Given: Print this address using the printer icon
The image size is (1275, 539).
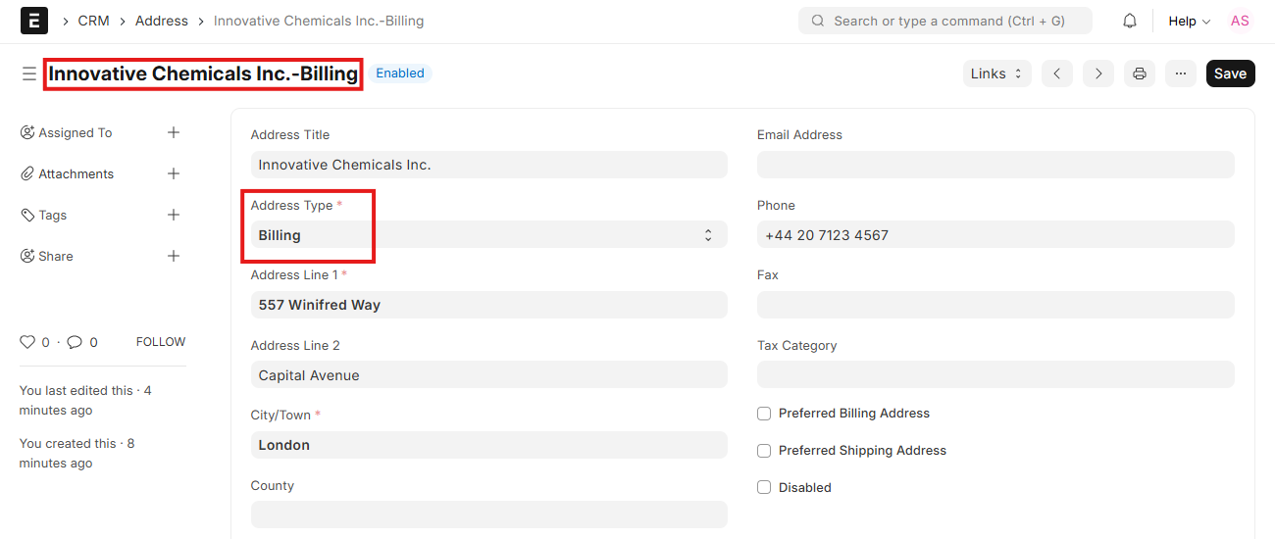Looking at the screenshot, I should 1139,73.
